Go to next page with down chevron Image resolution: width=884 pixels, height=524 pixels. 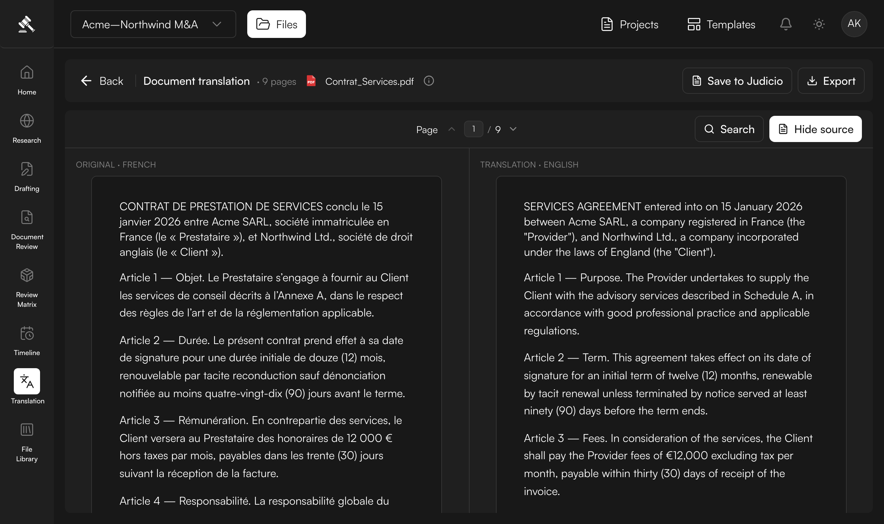(x=513, y=129)
